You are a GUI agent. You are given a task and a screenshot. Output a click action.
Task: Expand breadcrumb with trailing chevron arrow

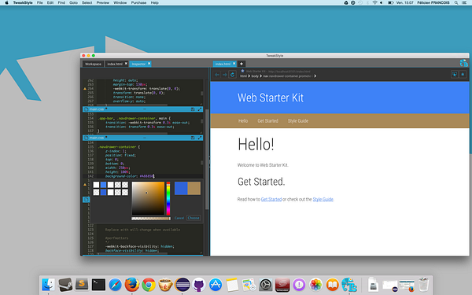click(315, 76)
